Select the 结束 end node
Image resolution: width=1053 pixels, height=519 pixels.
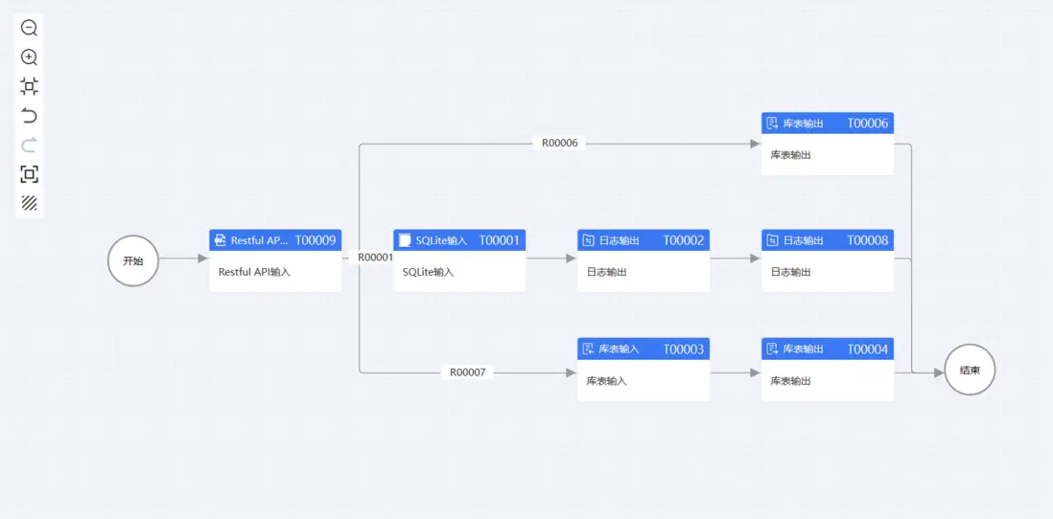click(970, 370)
